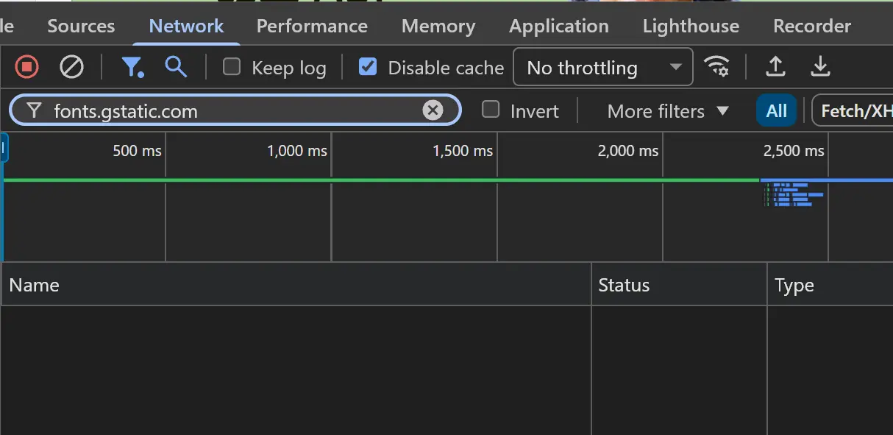The height and width of the screenshot is (435, 893).
Task: Sort requests by Name column
Action: coord(296,285)
